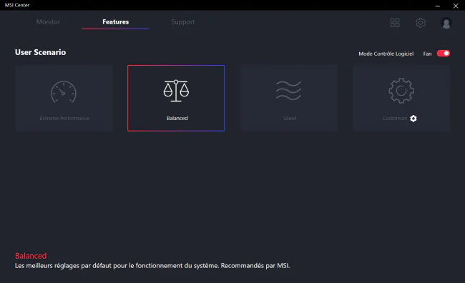Image resolution: width=465 pixels, height=283 pixels.
Task: Open the apps grid icon in header
Action: tap(395, 23)
